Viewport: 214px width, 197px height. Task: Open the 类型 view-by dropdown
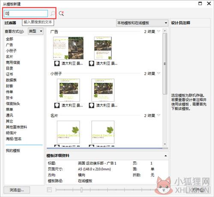36,31
